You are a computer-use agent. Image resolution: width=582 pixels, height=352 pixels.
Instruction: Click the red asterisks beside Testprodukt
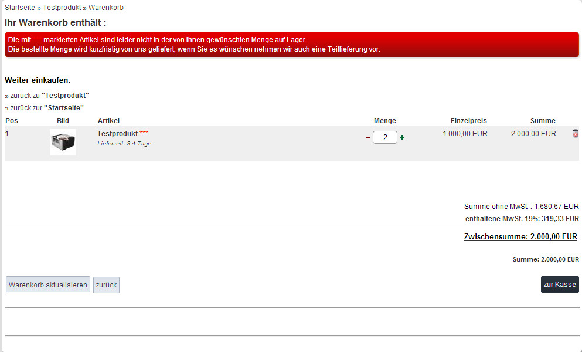point(144,134)
